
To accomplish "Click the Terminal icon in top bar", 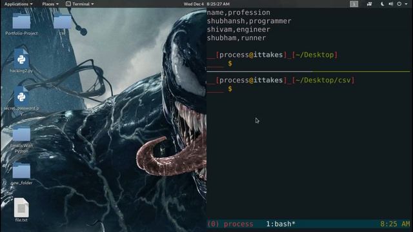I will click(x=68, y=4).
